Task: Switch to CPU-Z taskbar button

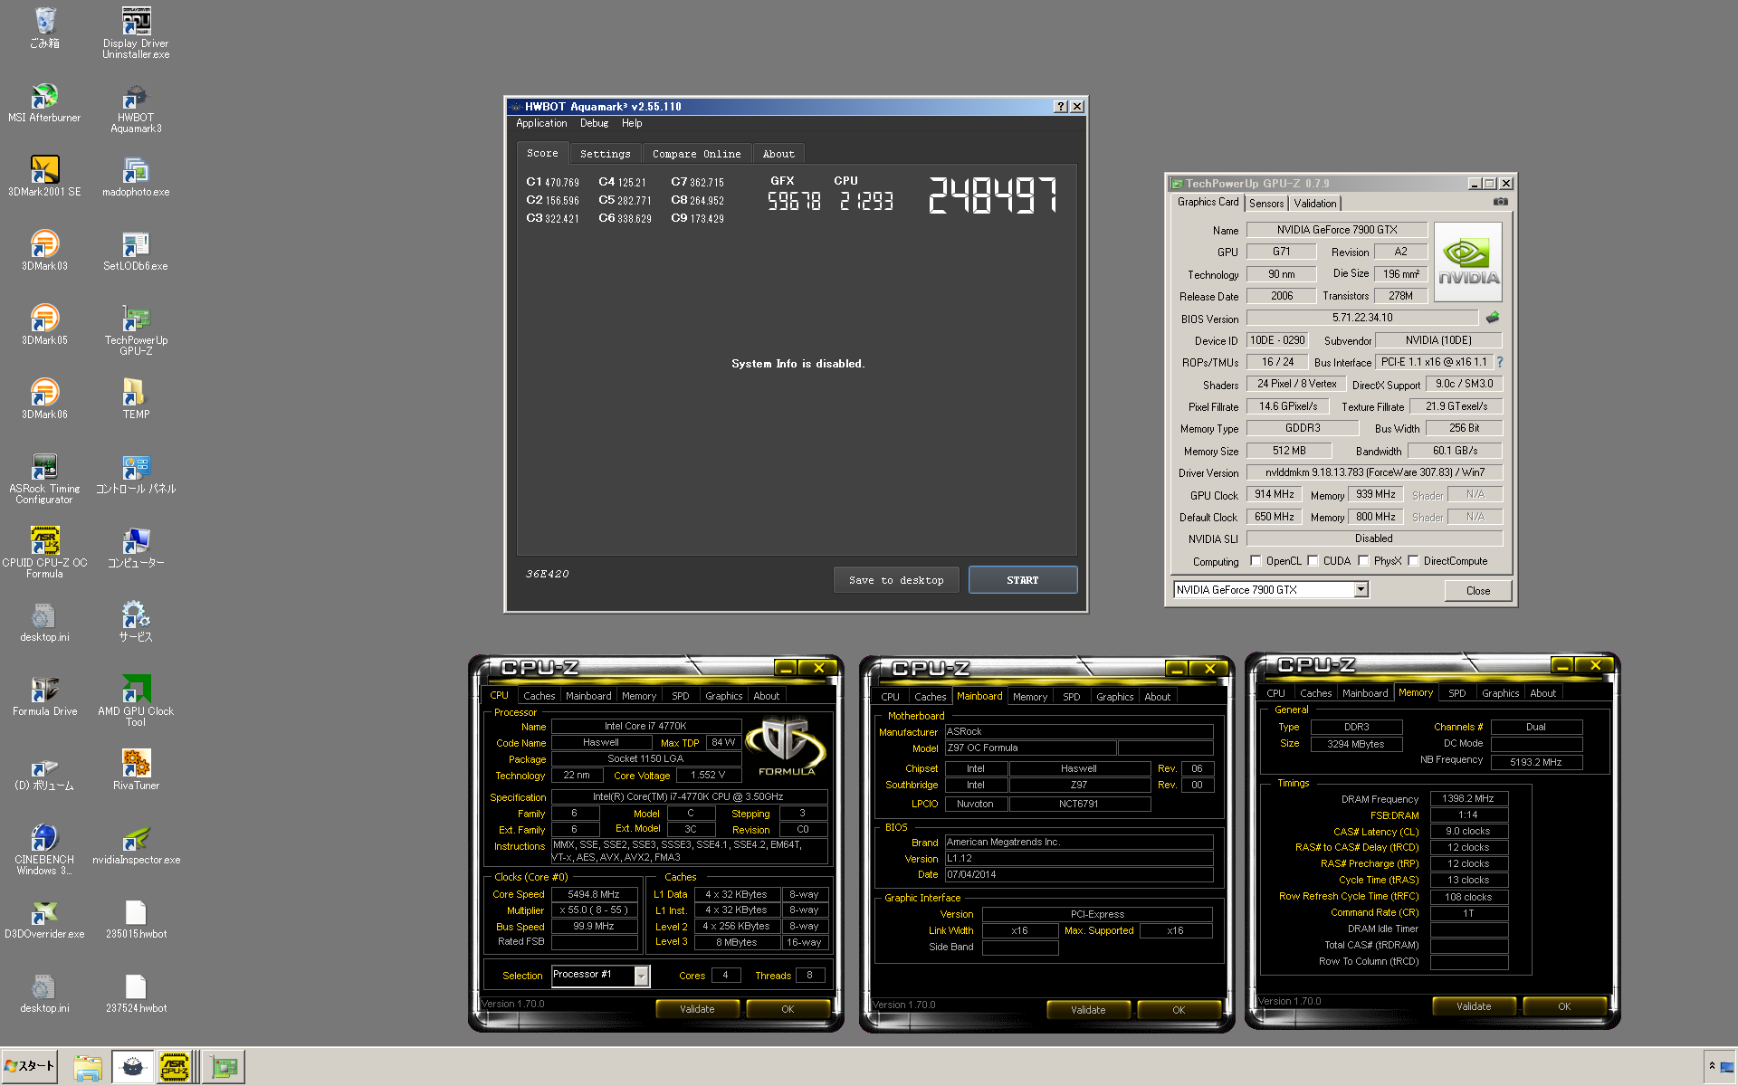Action: pyautogui.click(x=175, y=1067)
